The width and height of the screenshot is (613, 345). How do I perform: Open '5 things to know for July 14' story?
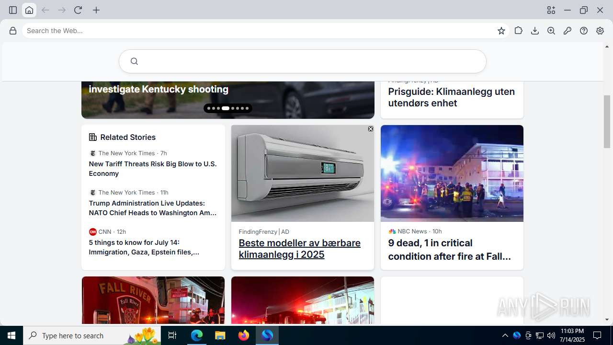coord(144,247)
